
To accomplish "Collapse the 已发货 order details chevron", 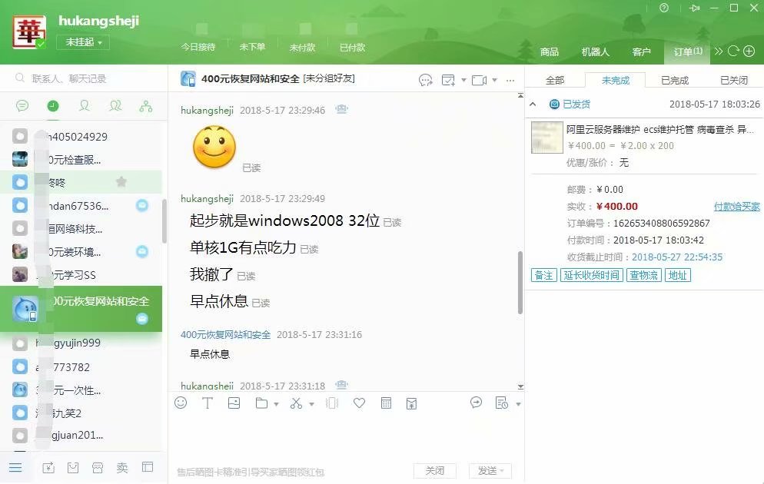I will [533, 104].
